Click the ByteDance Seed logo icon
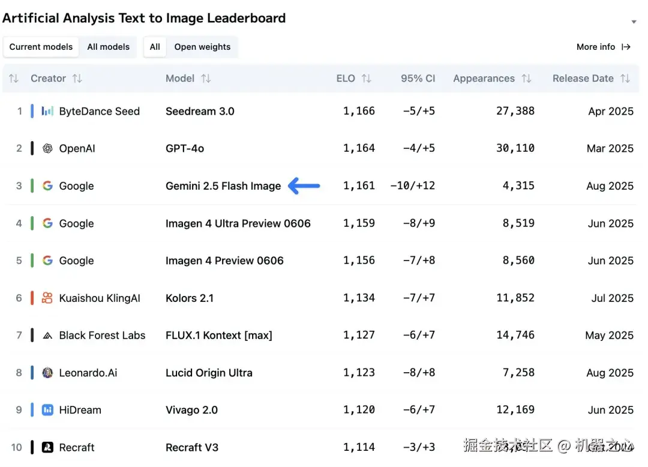648x467 pixels. point(47,111)
